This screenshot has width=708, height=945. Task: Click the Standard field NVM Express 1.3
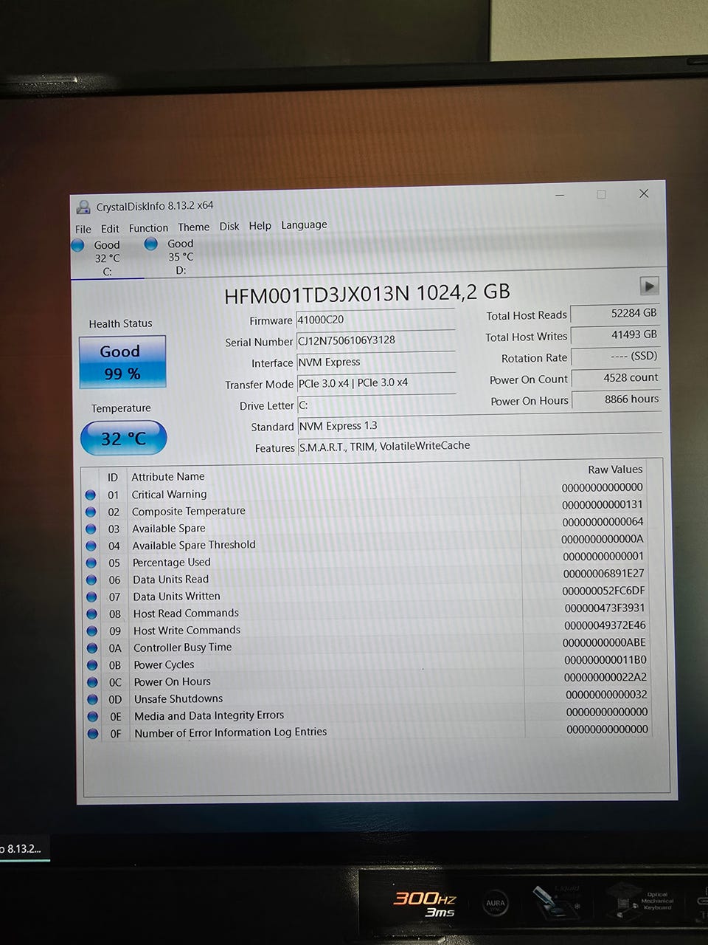[479, 425]
